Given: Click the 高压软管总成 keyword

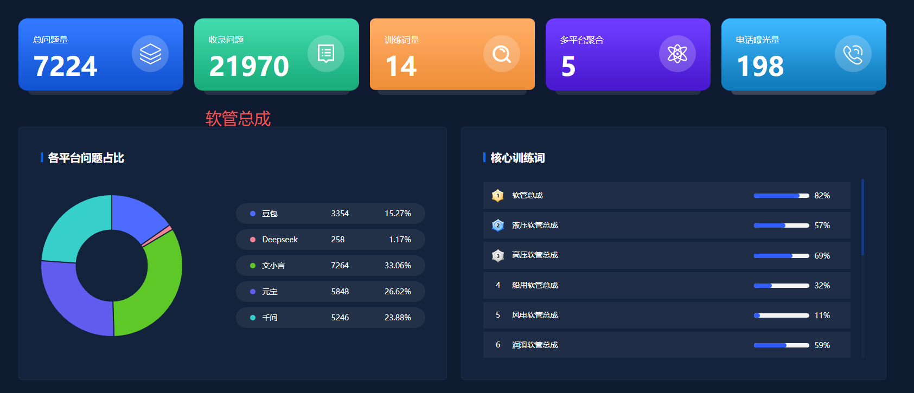Looking at the screenshot, I should [x=535, y=255].
